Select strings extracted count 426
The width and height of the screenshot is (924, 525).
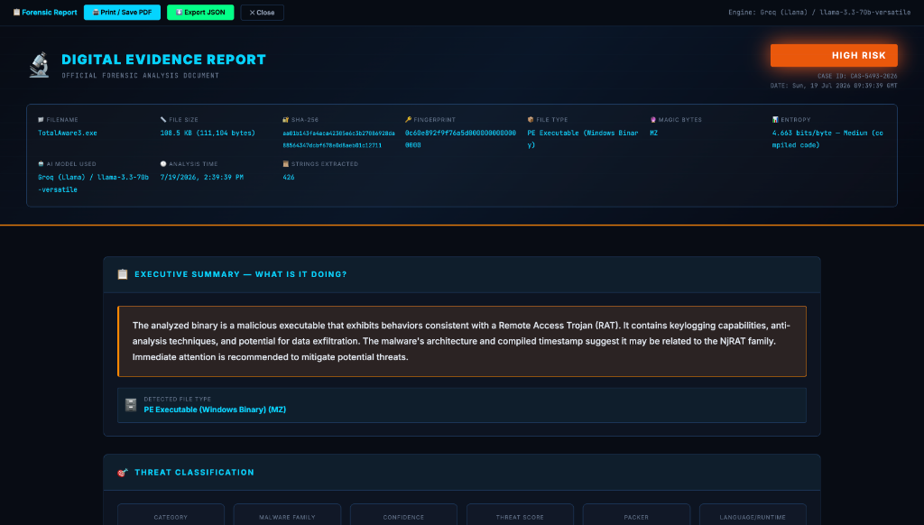point(289,178)
